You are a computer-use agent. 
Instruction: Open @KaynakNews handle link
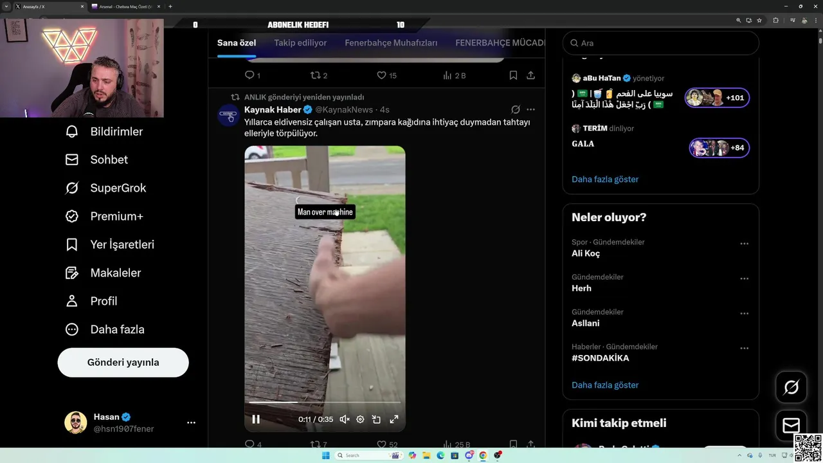[x=343, y=110]
